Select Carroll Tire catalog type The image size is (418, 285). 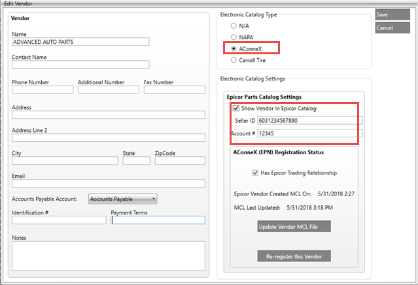234,60
